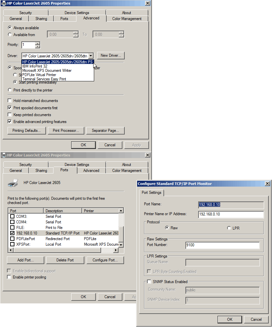Check the PDFLitePort checkbox
The height and width of the screenshot is (328, 272).
pyautogui.click(x=12, y=239)
